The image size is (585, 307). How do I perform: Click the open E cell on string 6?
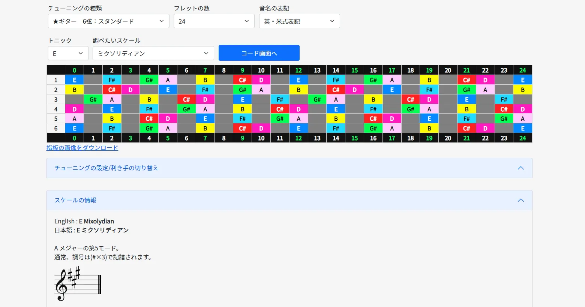point(74,128)
